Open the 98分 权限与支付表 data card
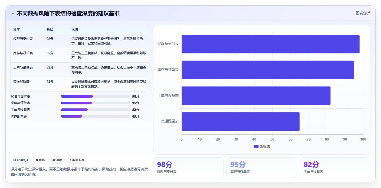 coord(188,167)
